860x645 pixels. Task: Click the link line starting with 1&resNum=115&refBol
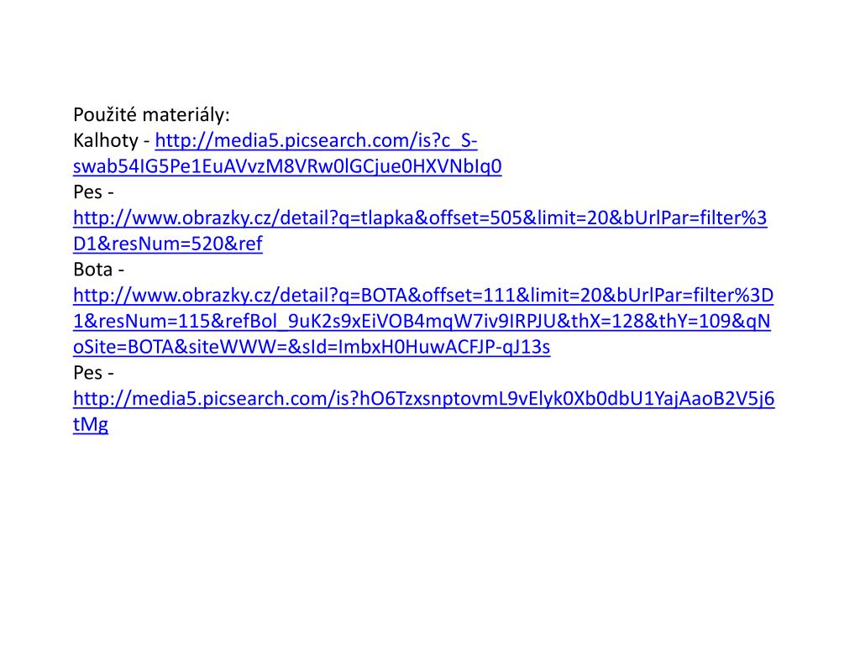422,322
